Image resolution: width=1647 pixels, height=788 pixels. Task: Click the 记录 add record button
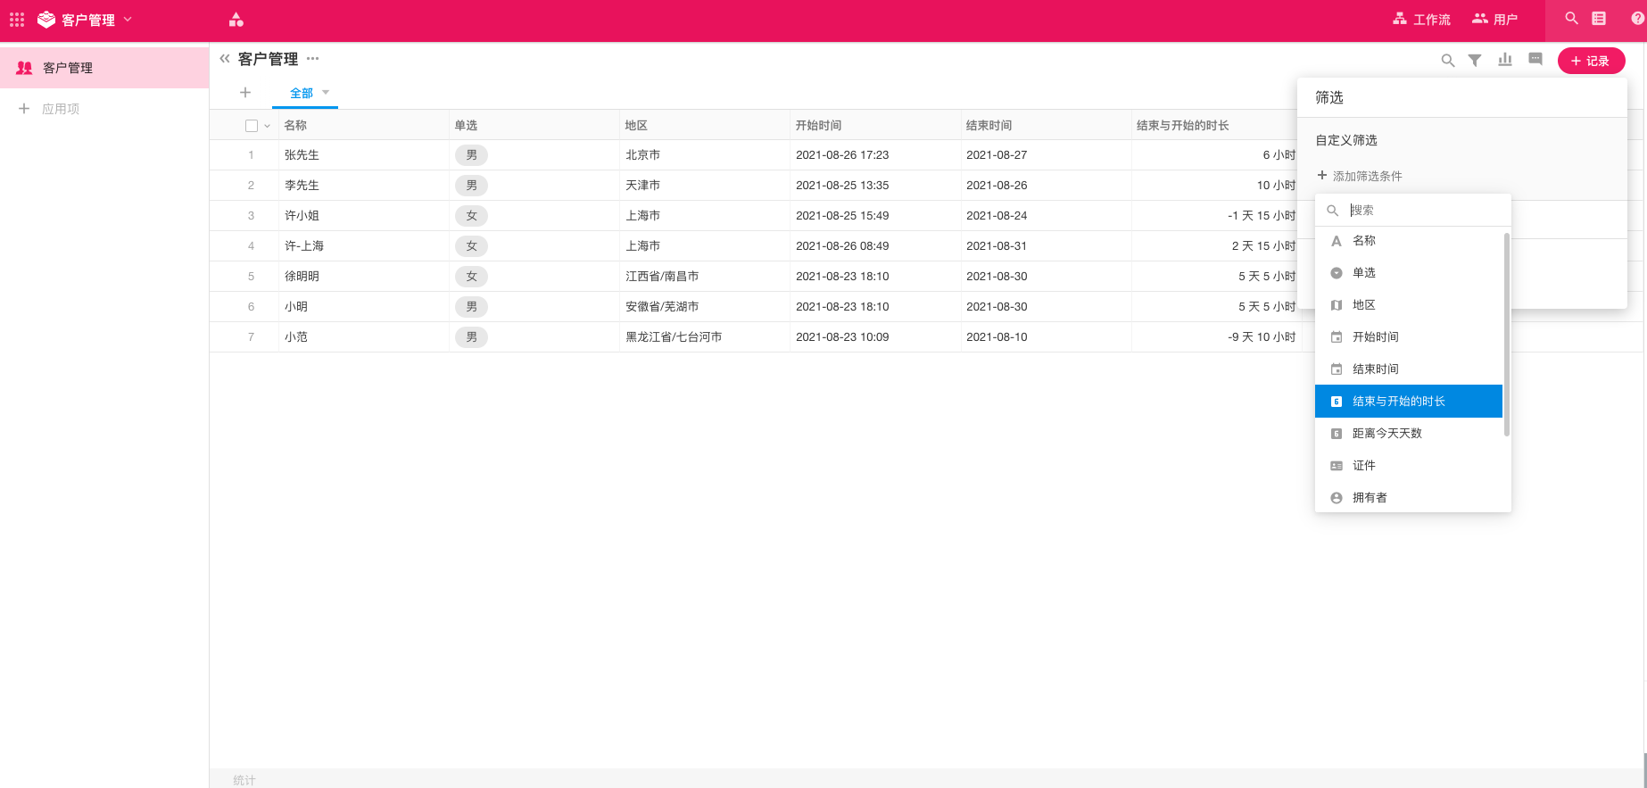(1591, 61)
